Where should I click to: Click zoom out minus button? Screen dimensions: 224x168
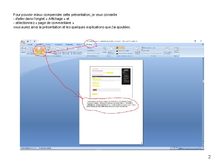coord(184,148)
